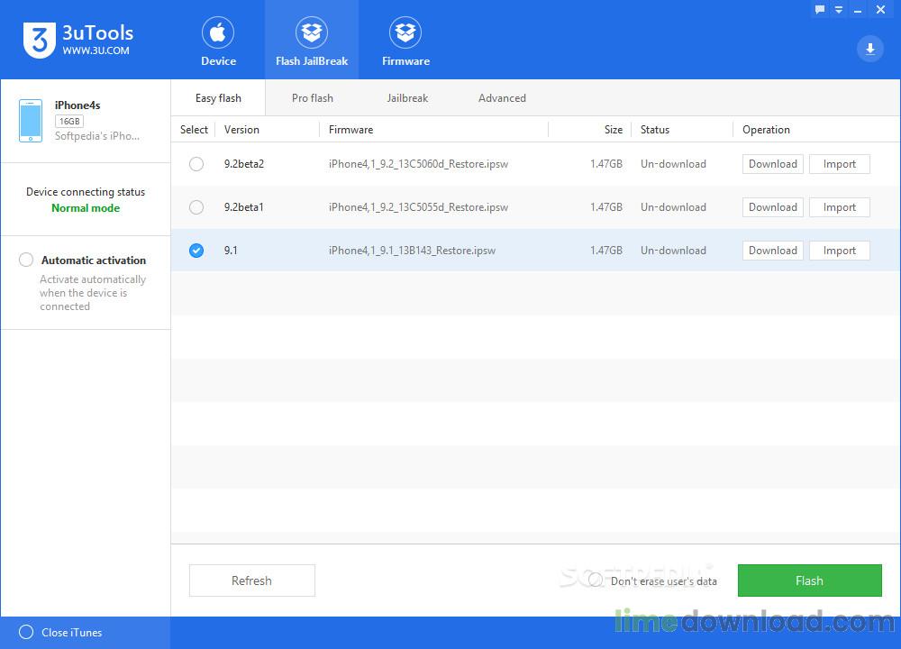Toggle the Close iTunes option
Screen dimensions: 901x649
point(26,633)
